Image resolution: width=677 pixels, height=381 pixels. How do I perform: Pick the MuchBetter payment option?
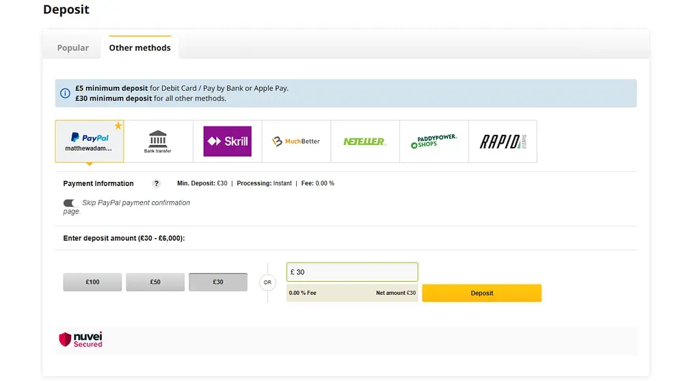pyautogui.click(x=296, y=142)
